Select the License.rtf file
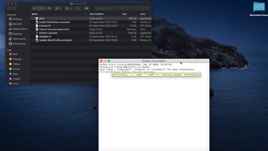Screen dimensions: 268x151 (x=45, y=26)
